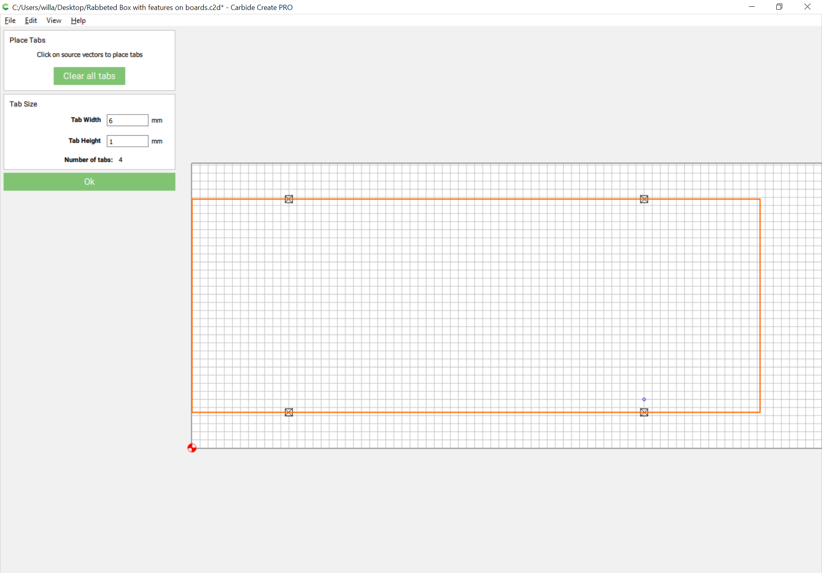822x573 pixels.
Task: Focus the Tab Width input field
Action: coord(127,120)
